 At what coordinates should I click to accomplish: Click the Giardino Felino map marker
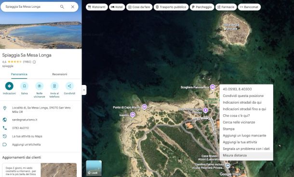[x=228, y=165]
